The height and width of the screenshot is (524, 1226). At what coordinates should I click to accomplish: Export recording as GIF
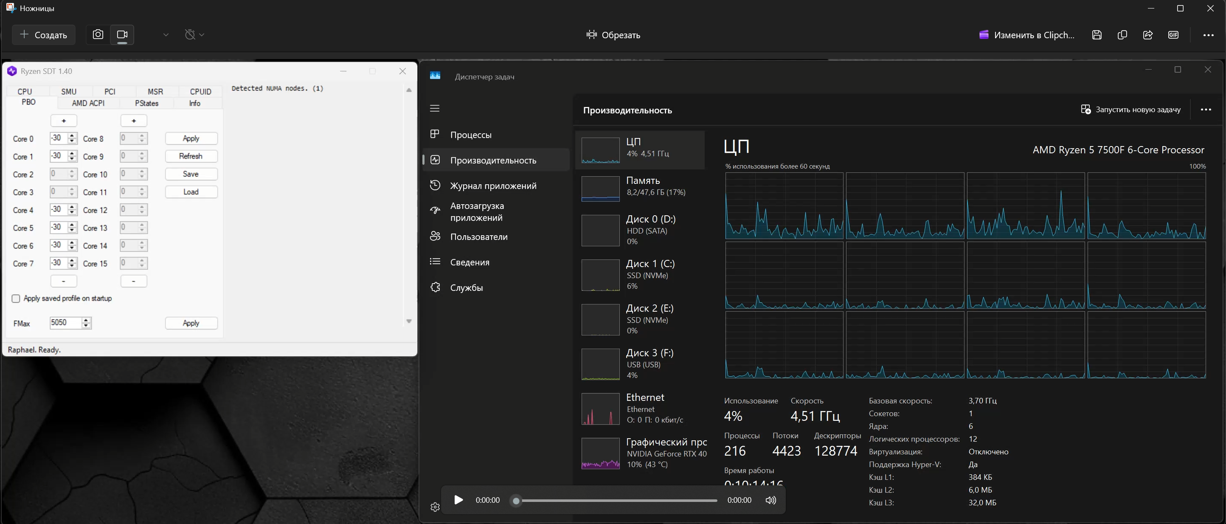(1173, 35)
